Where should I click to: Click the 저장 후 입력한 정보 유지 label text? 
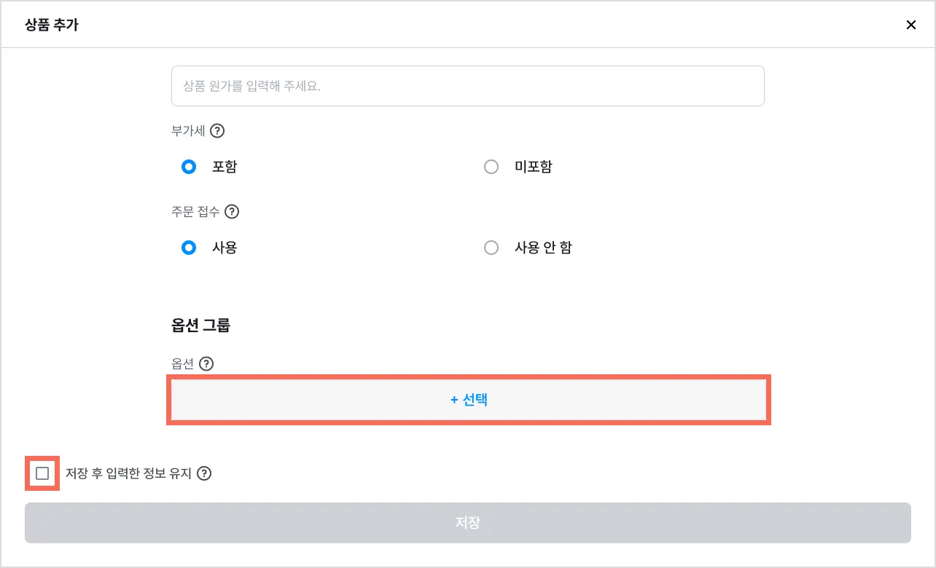pyautogui.click(x=128, y=473)
